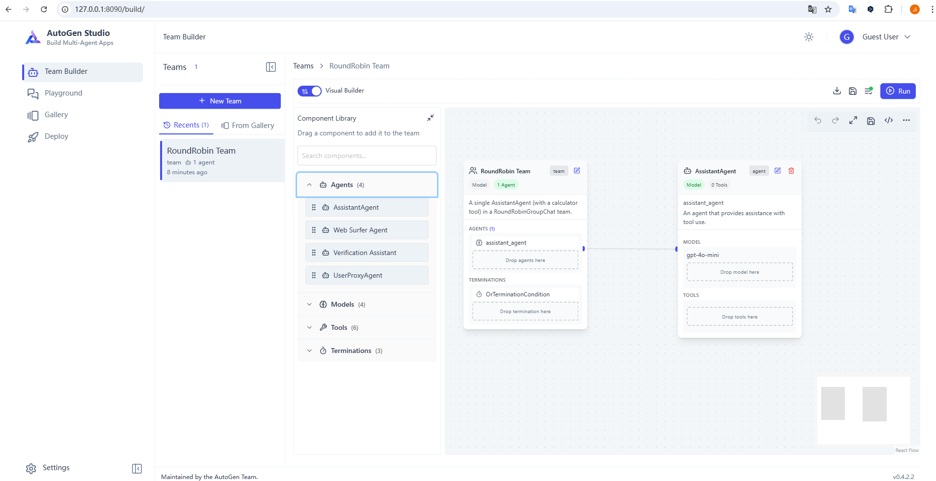Click the drag handle of AssistantAgent component
936x481 pixels.
pos(314,207)
